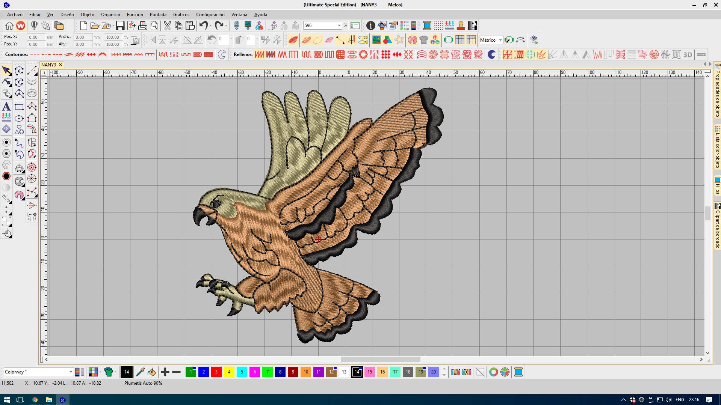Save the design with floppy disk icon
This screenshot has height=405, width=721.
click(120, 26)
